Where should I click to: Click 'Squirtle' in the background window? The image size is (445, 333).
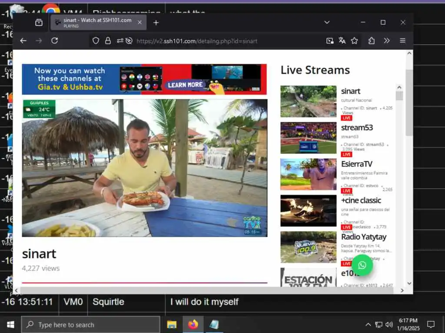(108, 302)
